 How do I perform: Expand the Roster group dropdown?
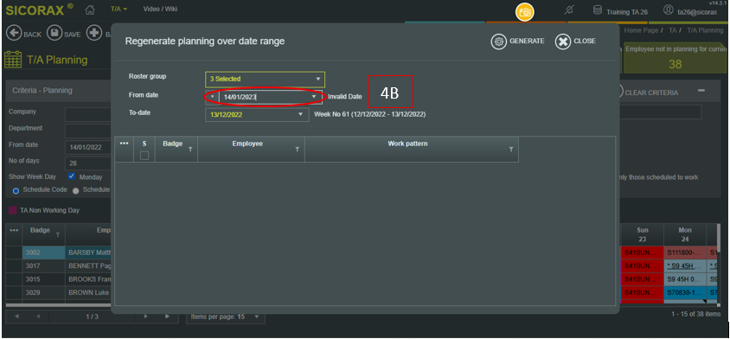click(318, 80)
